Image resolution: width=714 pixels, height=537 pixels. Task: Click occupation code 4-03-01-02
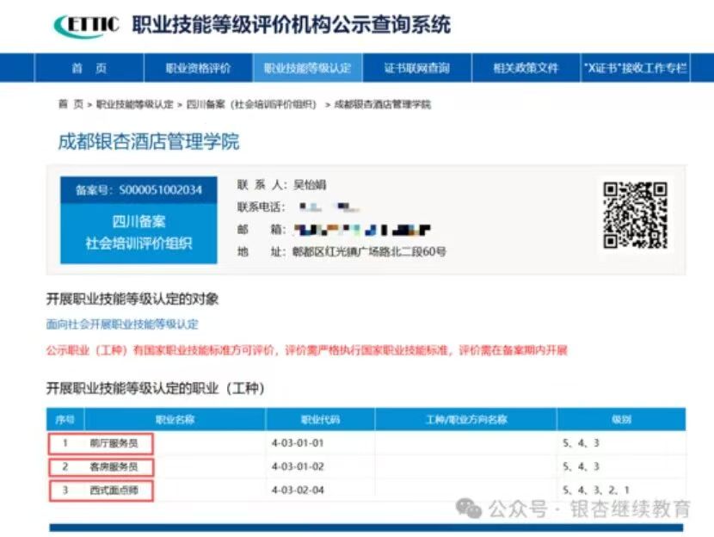298,466
